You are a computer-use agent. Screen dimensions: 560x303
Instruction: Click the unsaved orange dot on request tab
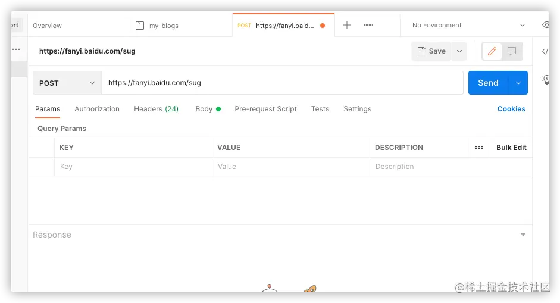[323, 26]
